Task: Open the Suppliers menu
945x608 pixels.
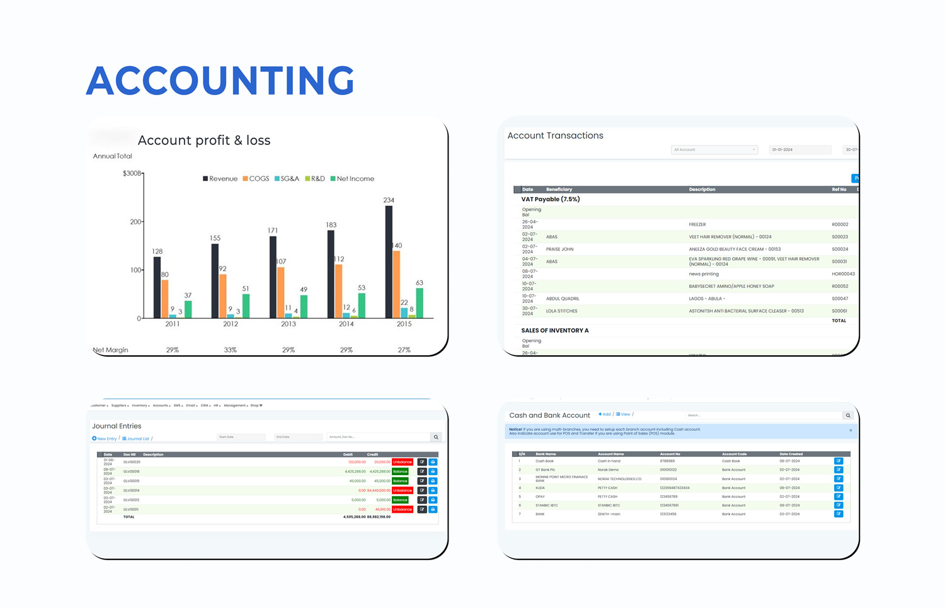Action: (x=120, y=406)
